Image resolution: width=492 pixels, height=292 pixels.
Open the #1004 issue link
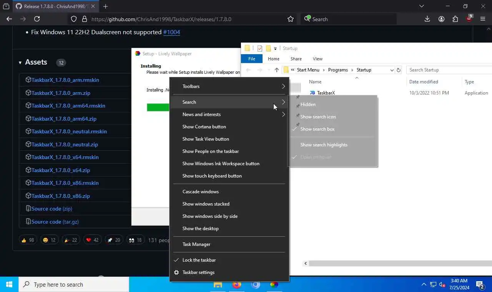pos(171,32)
